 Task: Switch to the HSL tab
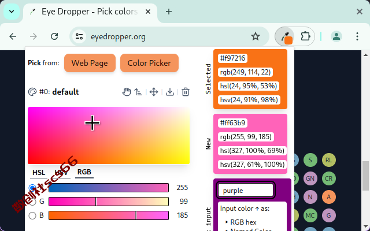tap(39, 173)
